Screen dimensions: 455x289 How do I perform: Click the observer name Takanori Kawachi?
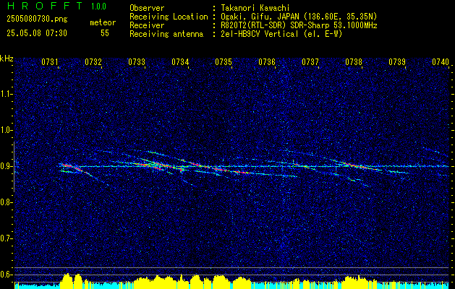[255, 8]
